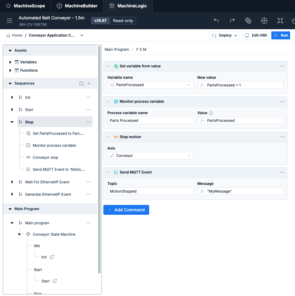Screen dimensions: 295x296
Task: Collapse the Send MQTT Event card
Action: click(109, 172)
